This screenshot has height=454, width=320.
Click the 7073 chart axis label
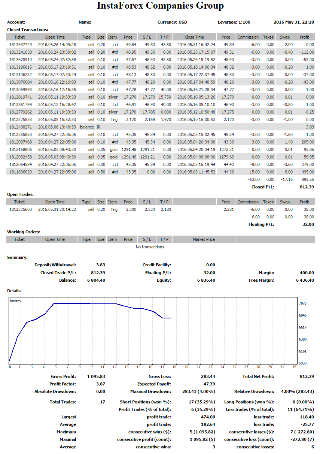(303, 303)
